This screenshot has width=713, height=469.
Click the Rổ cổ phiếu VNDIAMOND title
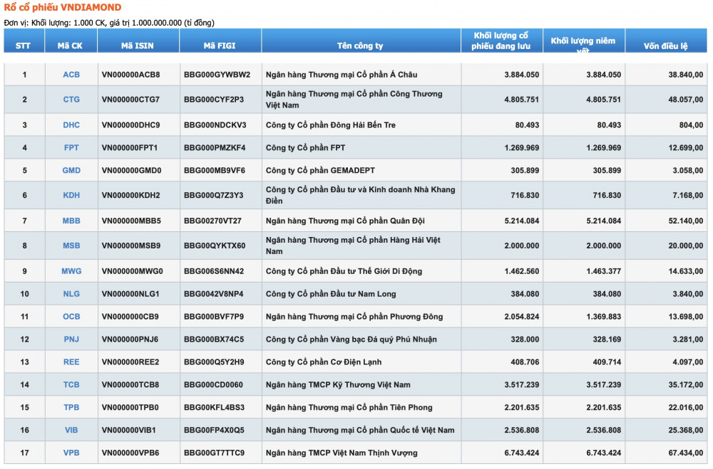(63, 7)
